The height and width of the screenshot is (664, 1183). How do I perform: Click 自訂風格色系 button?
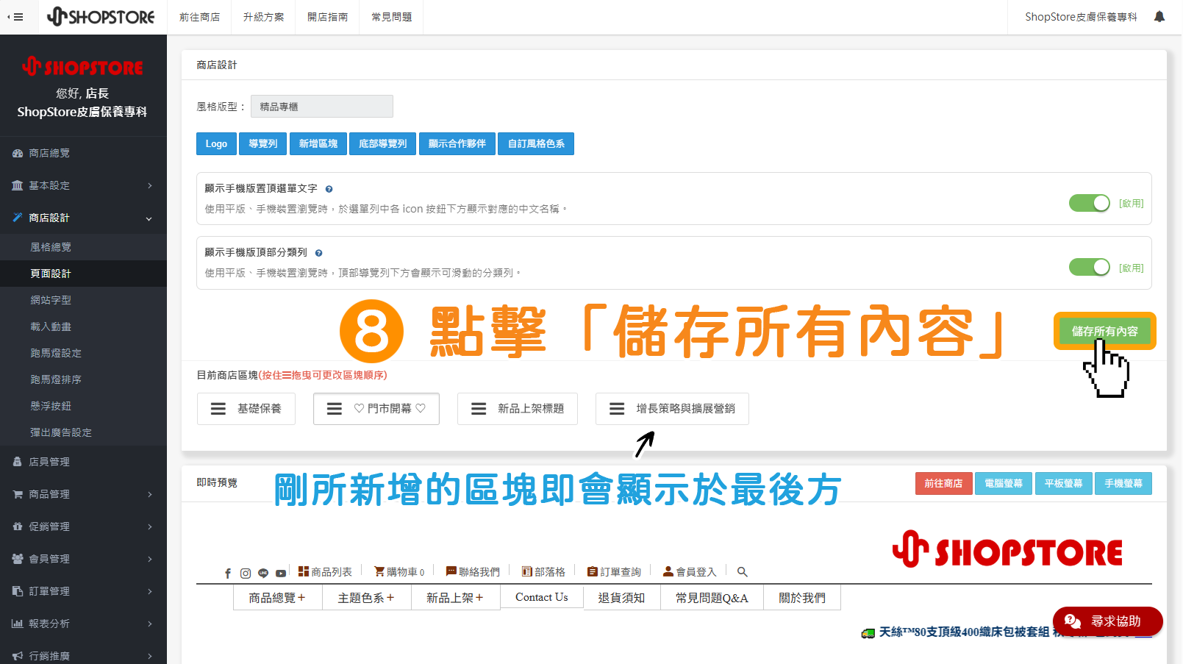pos(536,143)
